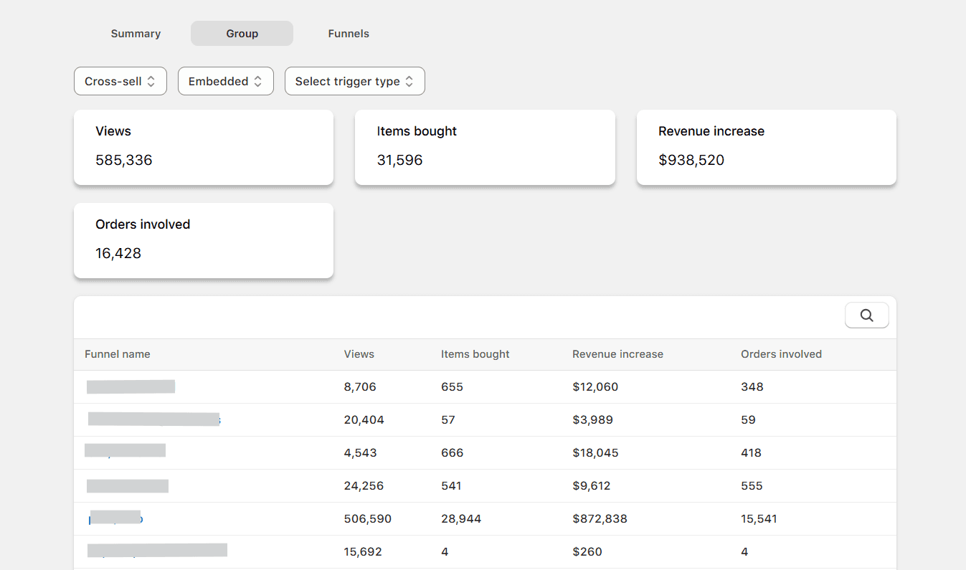Viewport: 966px width, 570px height.
Task: Click the Orders involved card showing 16,428
Action: pyautogui.click(x=203, y=240)
